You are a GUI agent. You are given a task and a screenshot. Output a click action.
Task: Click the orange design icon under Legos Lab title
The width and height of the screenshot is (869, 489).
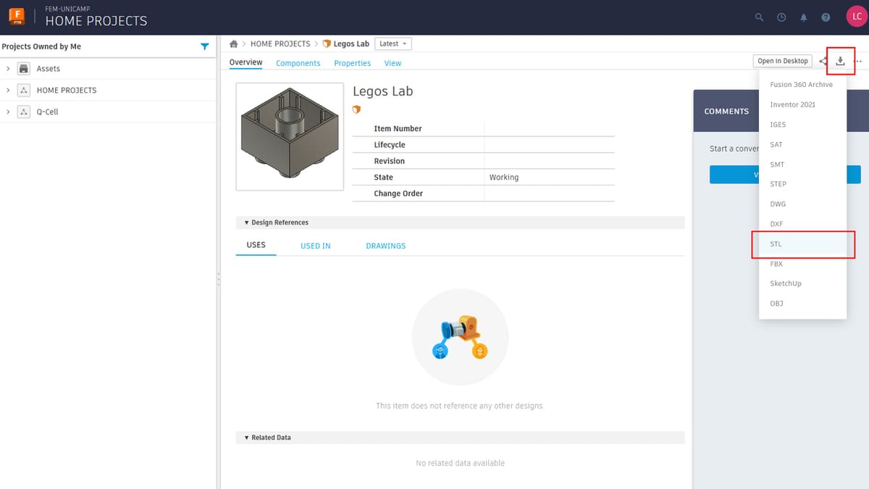pyautogui.click(x=356, y=109)
